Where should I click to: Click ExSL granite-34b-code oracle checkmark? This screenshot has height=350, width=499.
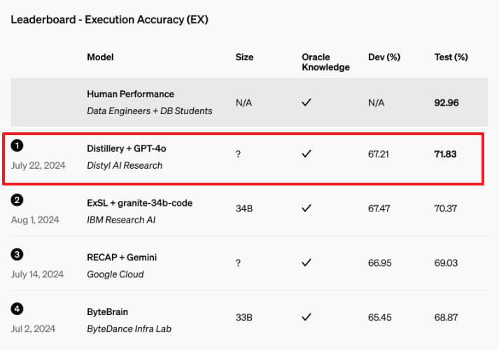[x=307, y=208]
